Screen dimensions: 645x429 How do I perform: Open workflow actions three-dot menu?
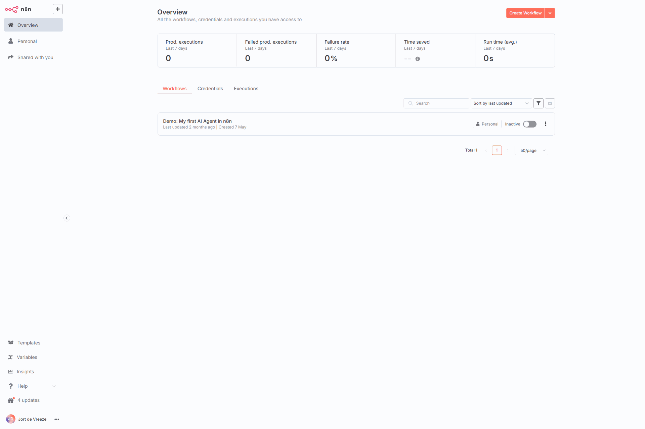coord(546,124)
